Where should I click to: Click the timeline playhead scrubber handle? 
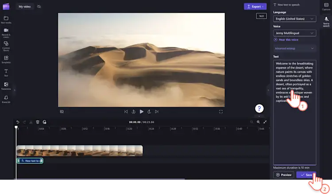[16, 127]
